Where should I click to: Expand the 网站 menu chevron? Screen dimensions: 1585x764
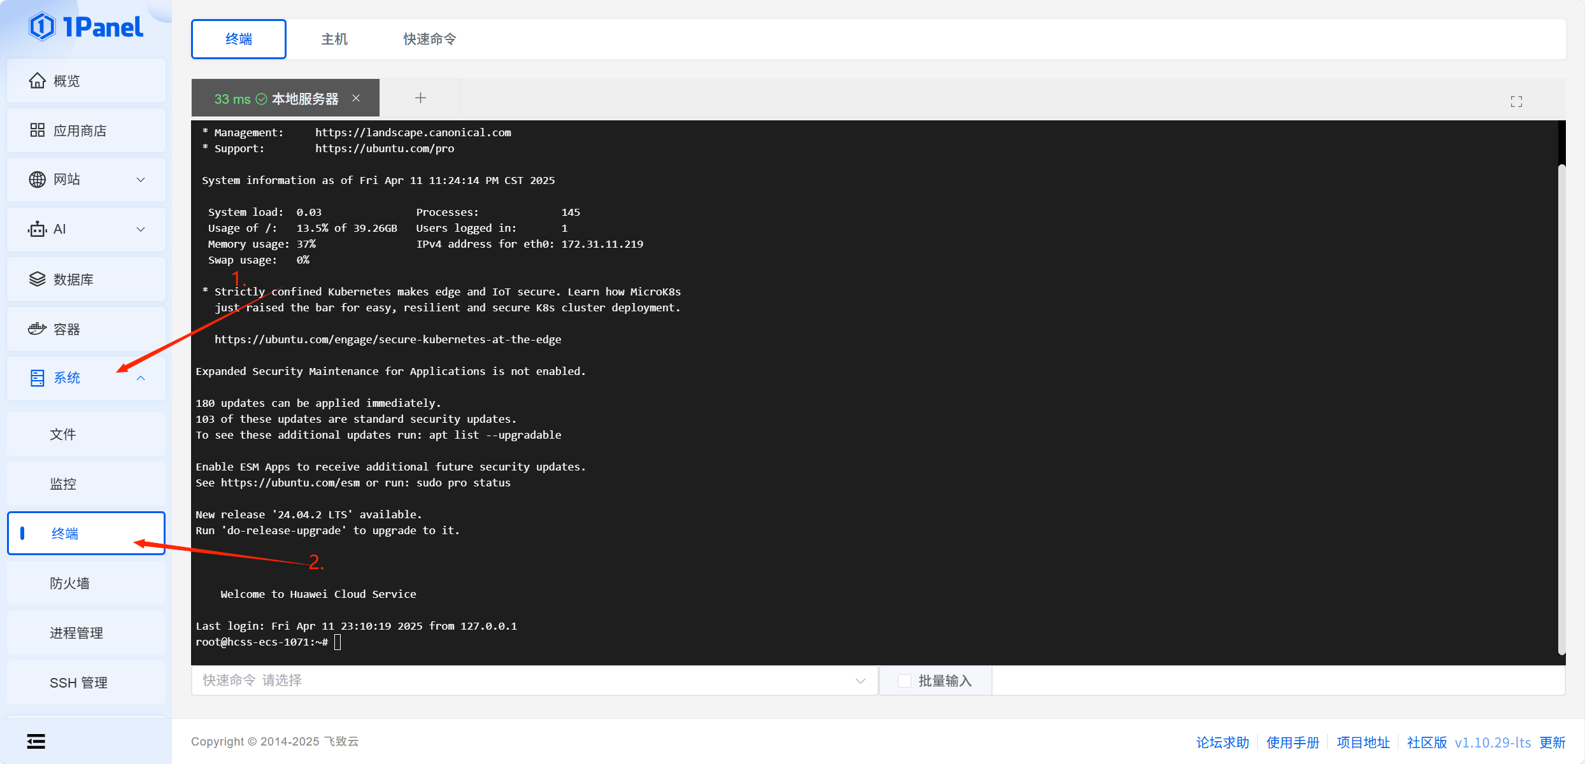pos(141,180)
